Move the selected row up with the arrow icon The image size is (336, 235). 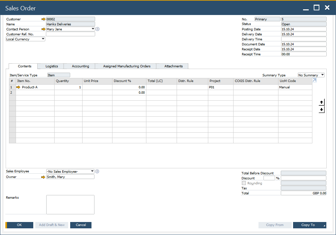click(x=321, y=102)
